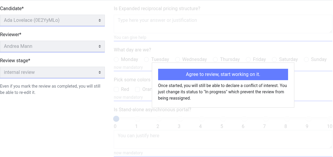Choose the Friday radio option

[248, 60]
